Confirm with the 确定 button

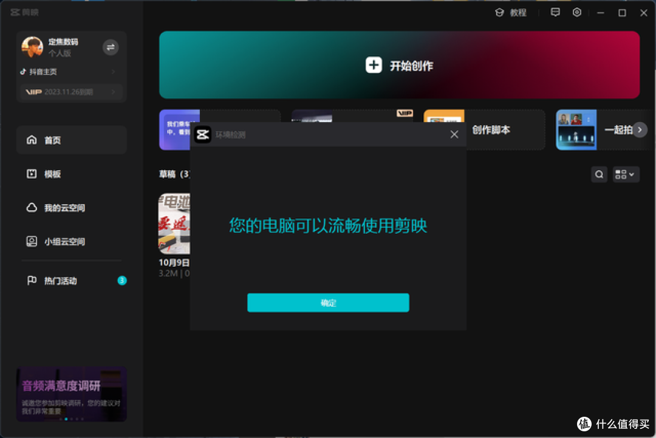328,303
